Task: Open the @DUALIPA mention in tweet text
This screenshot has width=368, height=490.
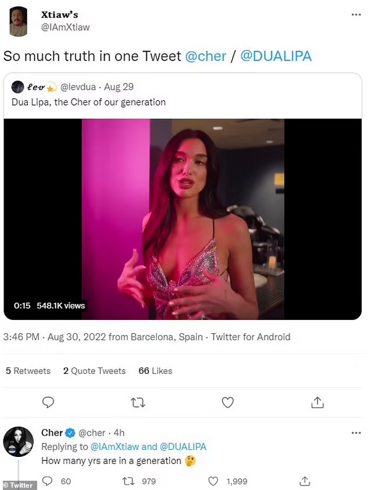Action: point(276,56)
